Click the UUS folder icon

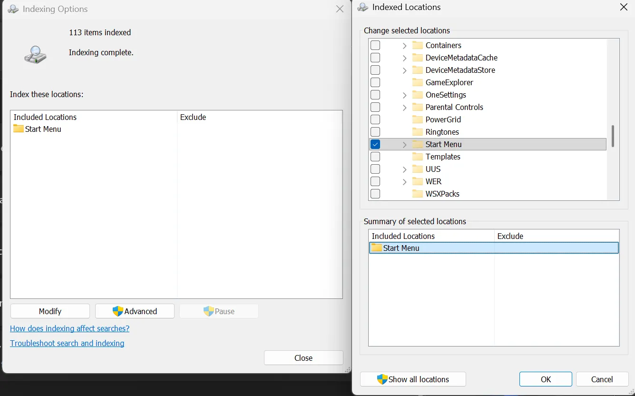[418, 169]
